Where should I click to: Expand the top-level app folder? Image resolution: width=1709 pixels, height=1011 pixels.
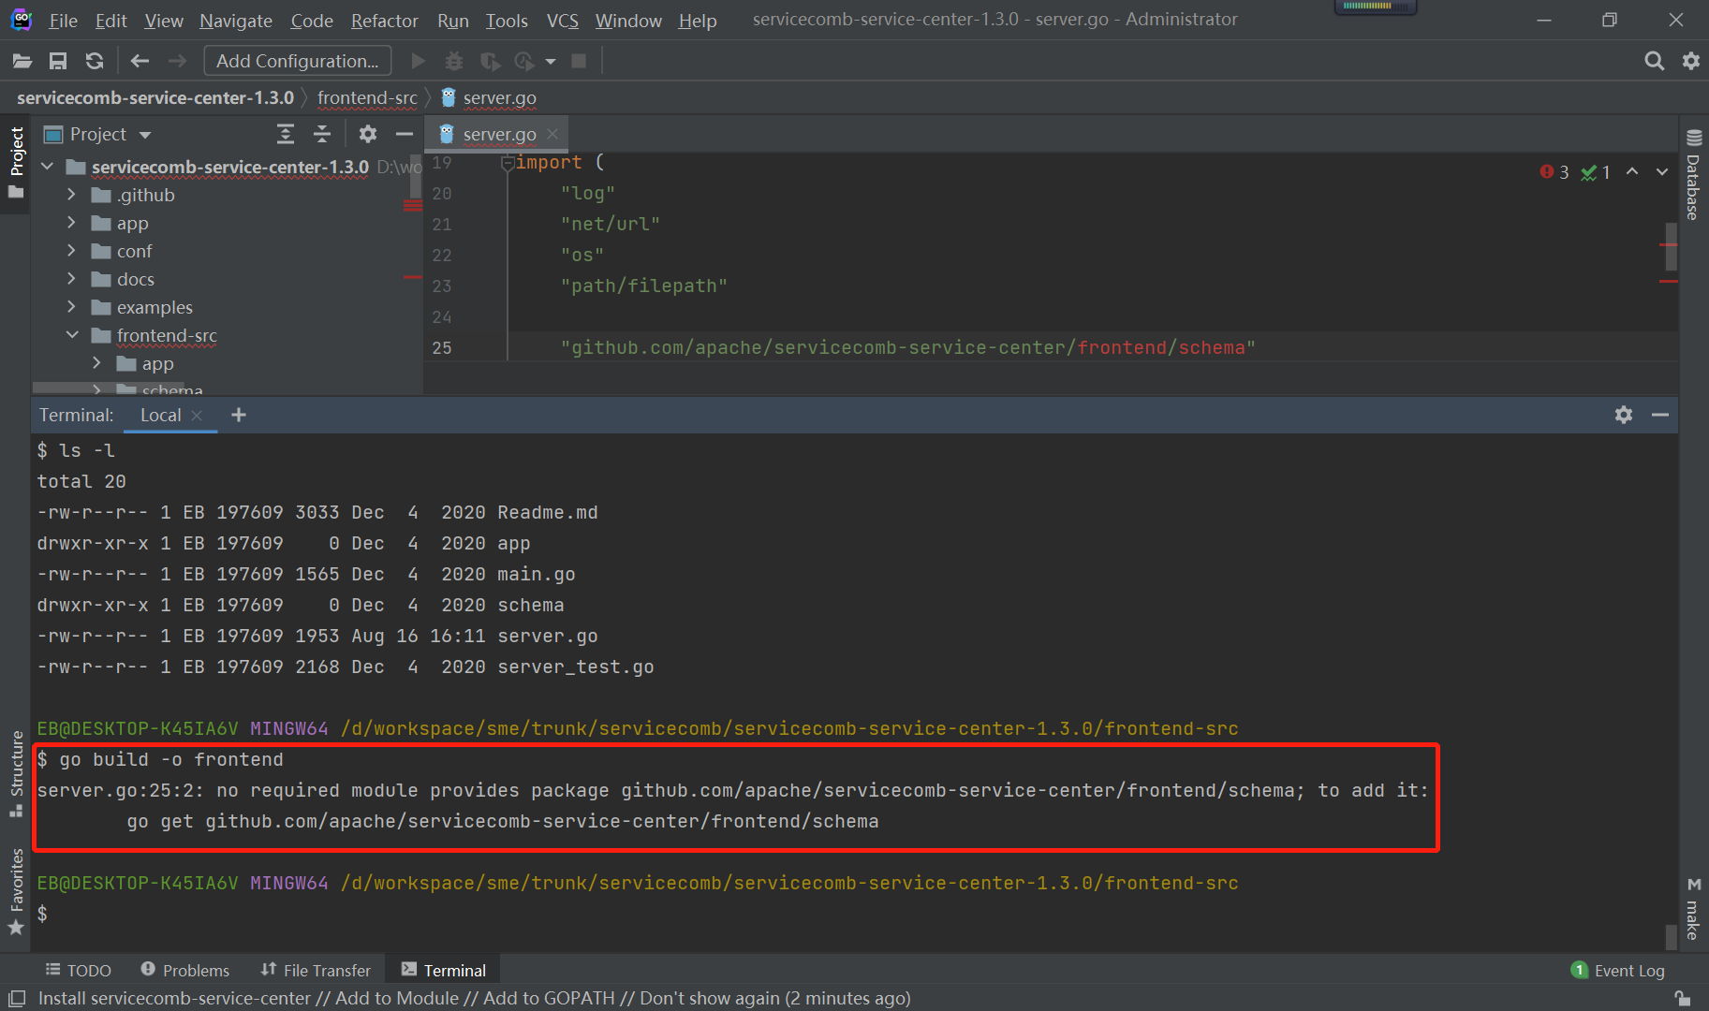tap(71, 223)
